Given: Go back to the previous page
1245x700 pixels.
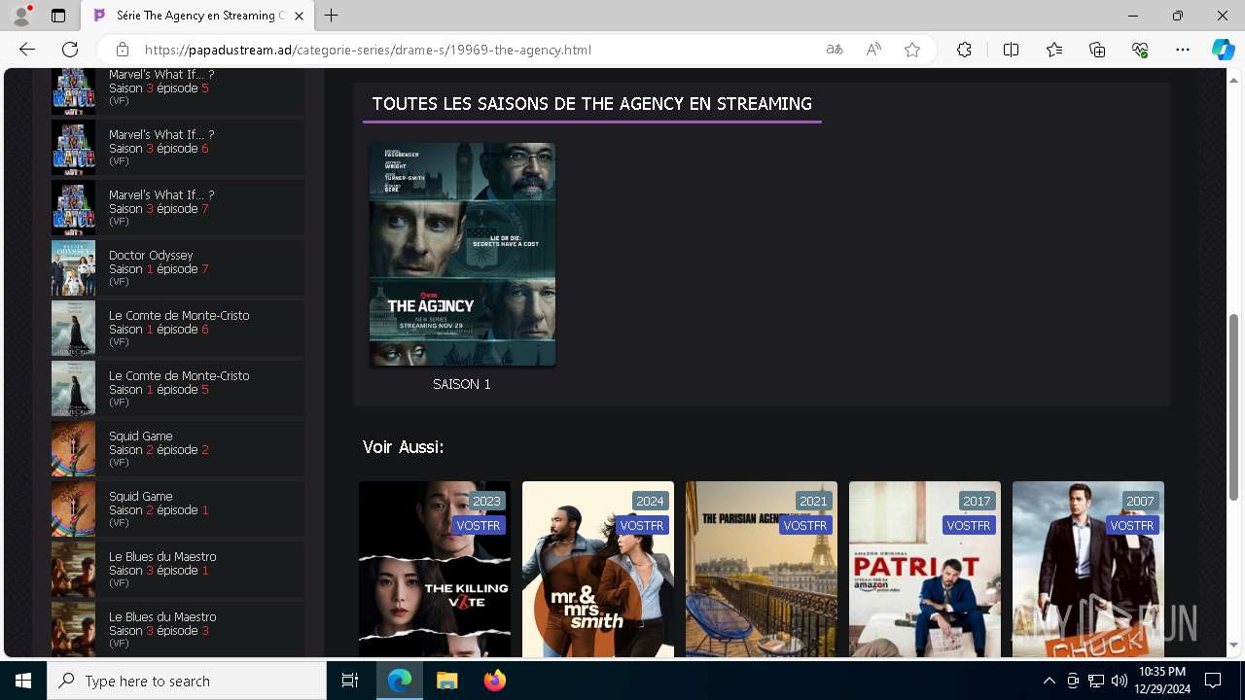Looking at the screenshot, I should (27, 50).
